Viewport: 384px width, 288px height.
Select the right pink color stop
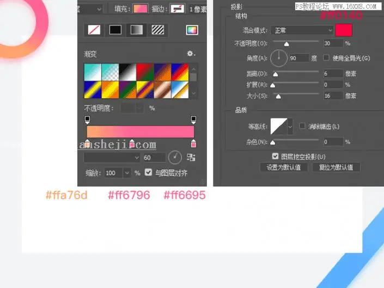tap(193, 143)
